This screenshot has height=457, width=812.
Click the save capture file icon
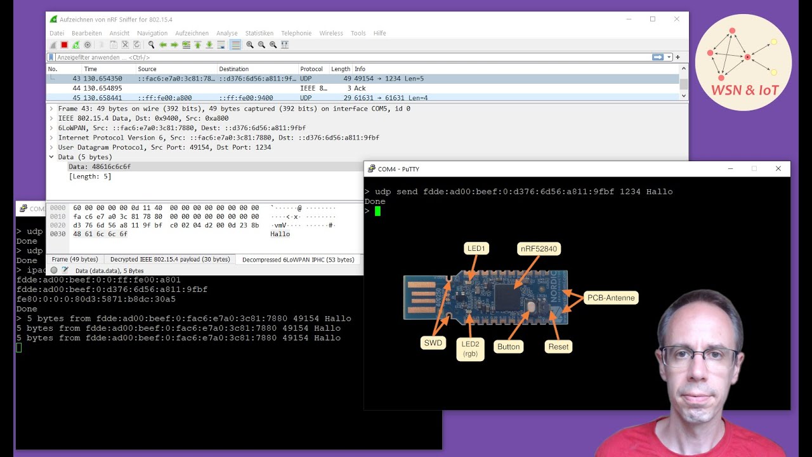coord(114,45)
